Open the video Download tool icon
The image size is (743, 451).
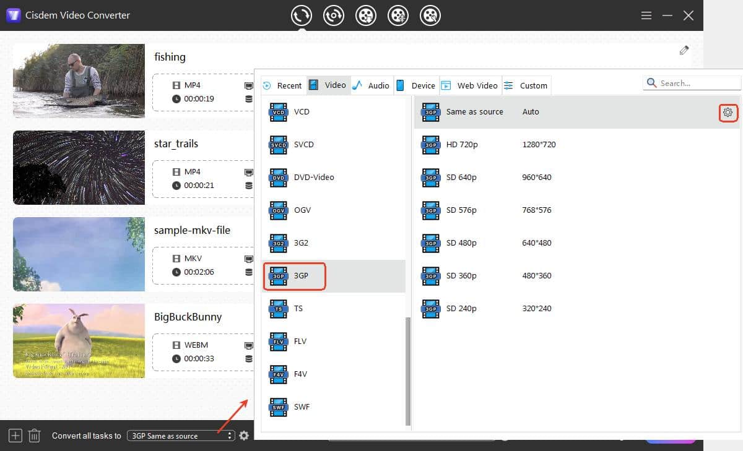click(366, 15)
